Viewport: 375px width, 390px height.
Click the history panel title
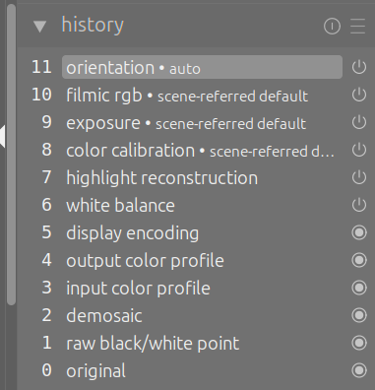click(93, 25)
